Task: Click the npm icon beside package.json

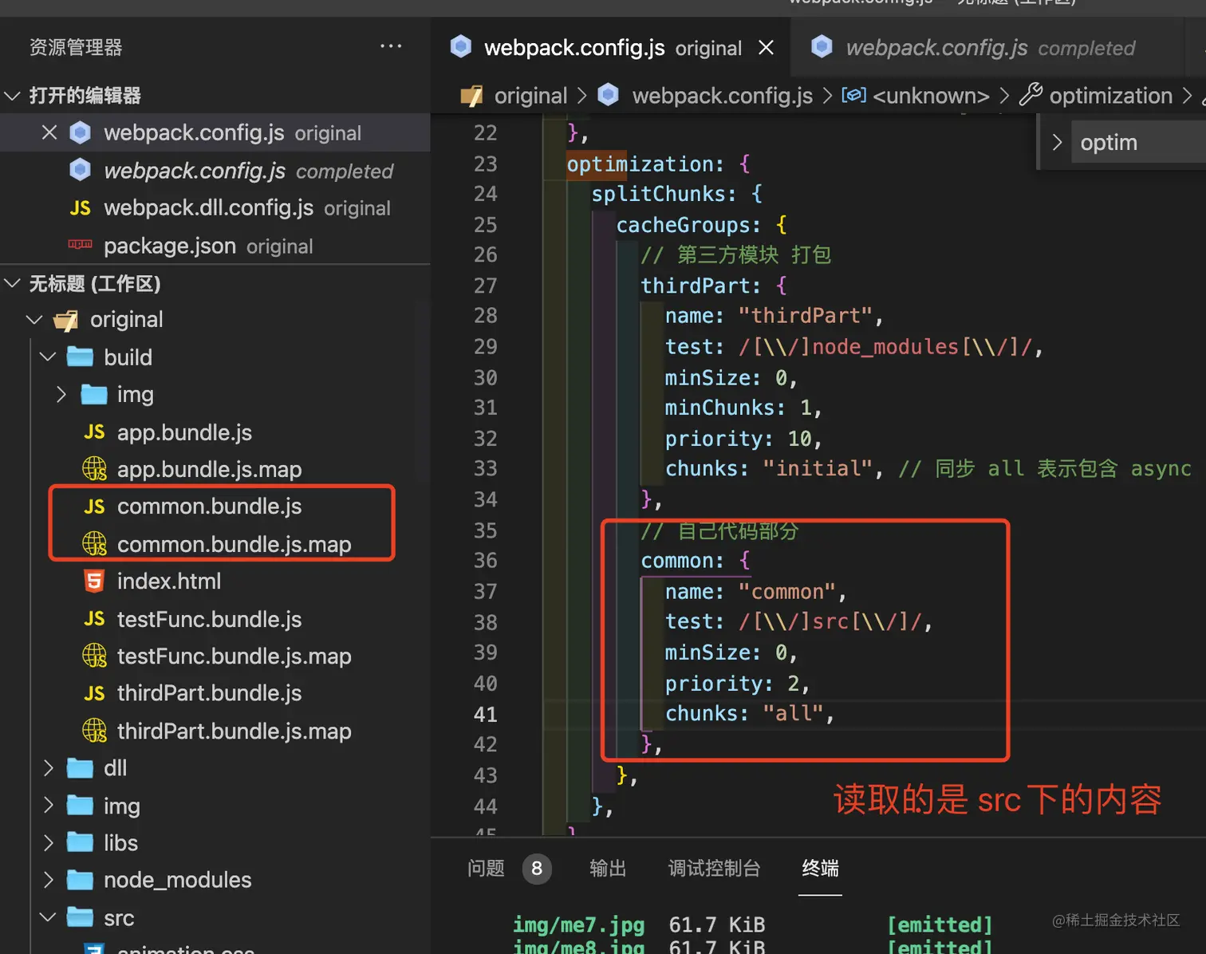Action: [80, 245]
